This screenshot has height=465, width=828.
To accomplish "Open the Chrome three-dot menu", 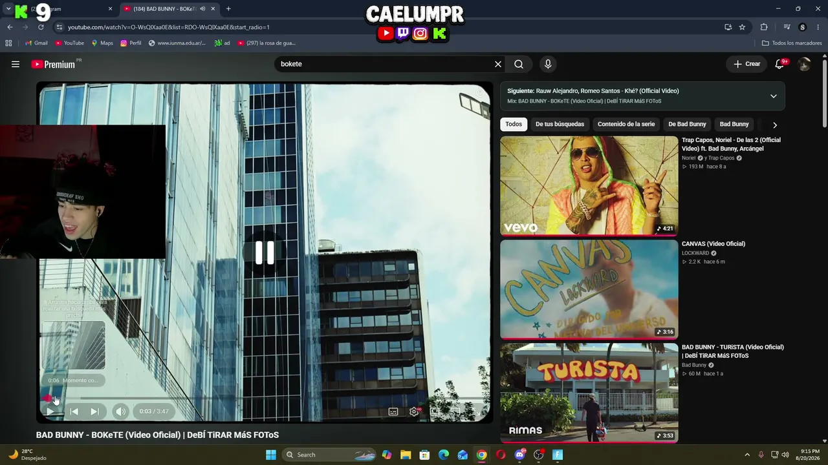I will pyautogui.click(x=818, y=27).
